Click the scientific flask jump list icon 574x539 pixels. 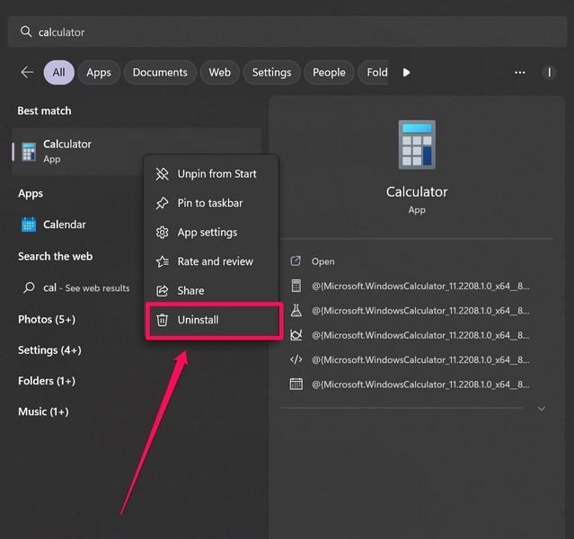[x=296, y=311]
